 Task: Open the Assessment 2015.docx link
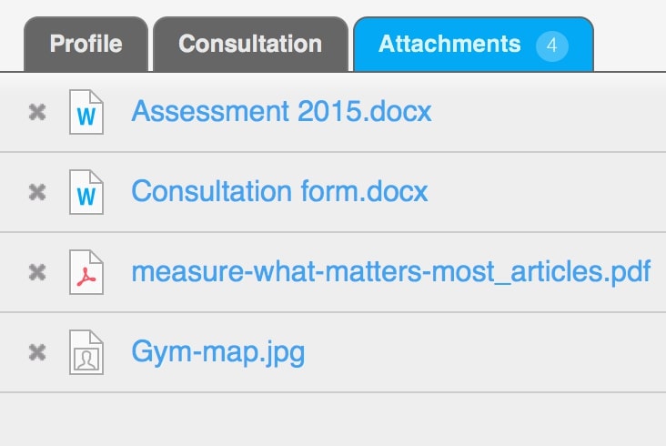(281, 112)
